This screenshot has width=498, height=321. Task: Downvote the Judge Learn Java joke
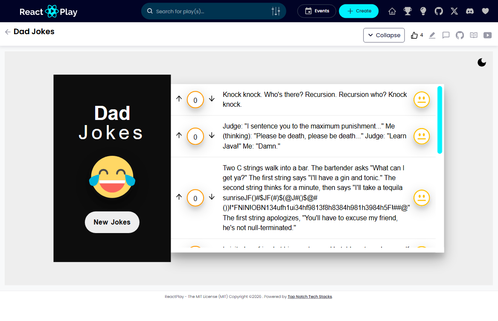point(212,135)
